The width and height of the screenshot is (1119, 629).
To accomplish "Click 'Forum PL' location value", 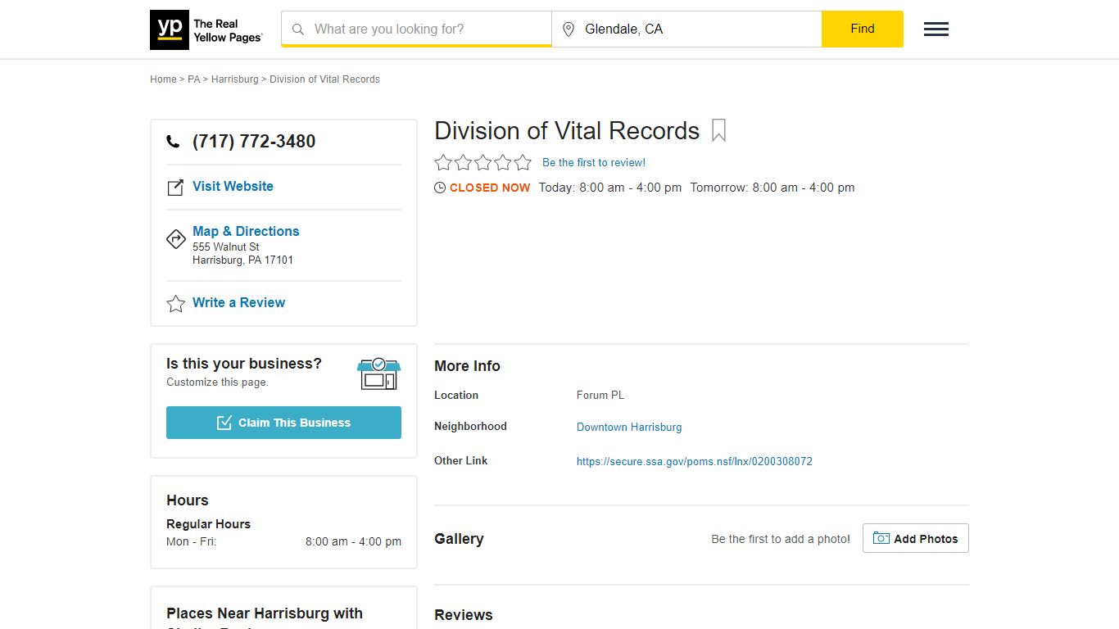I will tap(600, 395).
